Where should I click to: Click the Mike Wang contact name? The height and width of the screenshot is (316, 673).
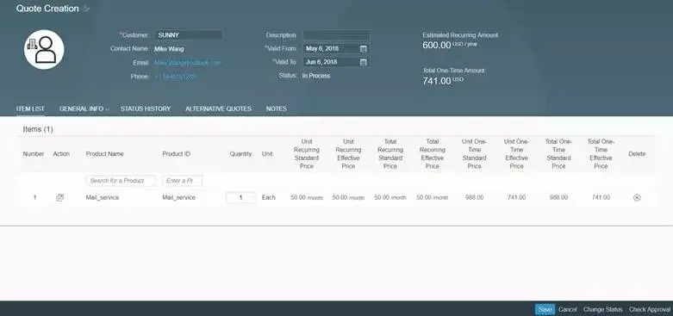click(169, 49)
